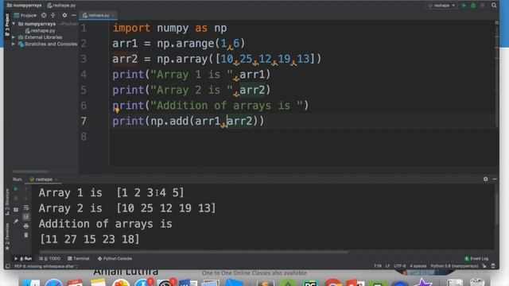Click the 4 spaces indent setting

coord(418,266)
